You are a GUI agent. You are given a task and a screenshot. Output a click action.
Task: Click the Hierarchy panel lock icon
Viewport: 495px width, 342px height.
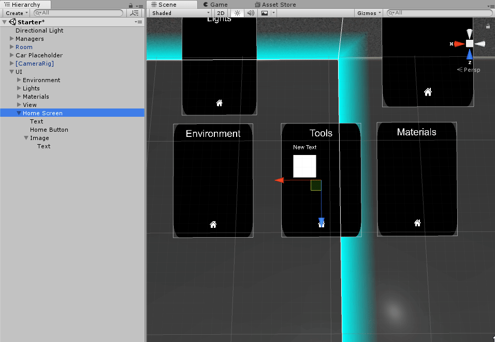tap(130, 5)
